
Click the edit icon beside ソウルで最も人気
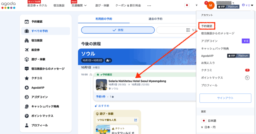135,120
